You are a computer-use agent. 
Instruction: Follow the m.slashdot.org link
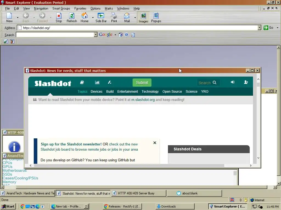click(x=143, y=100)
